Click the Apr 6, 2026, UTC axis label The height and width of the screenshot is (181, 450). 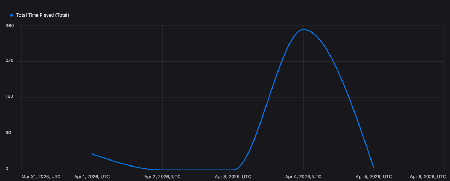428,176
